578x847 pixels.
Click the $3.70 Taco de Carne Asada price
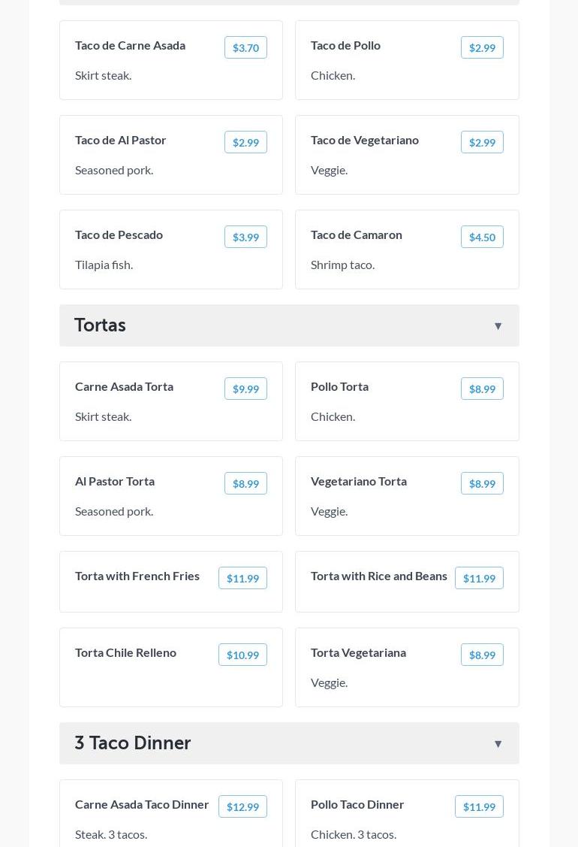click(245, 48)
